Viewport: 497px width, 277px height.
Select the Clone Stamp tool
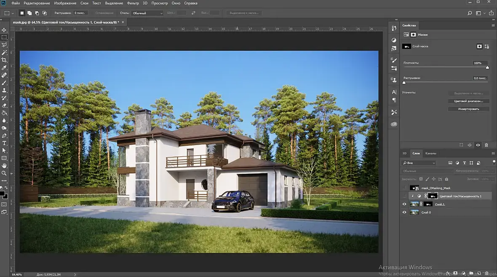[x=4, y=90]
